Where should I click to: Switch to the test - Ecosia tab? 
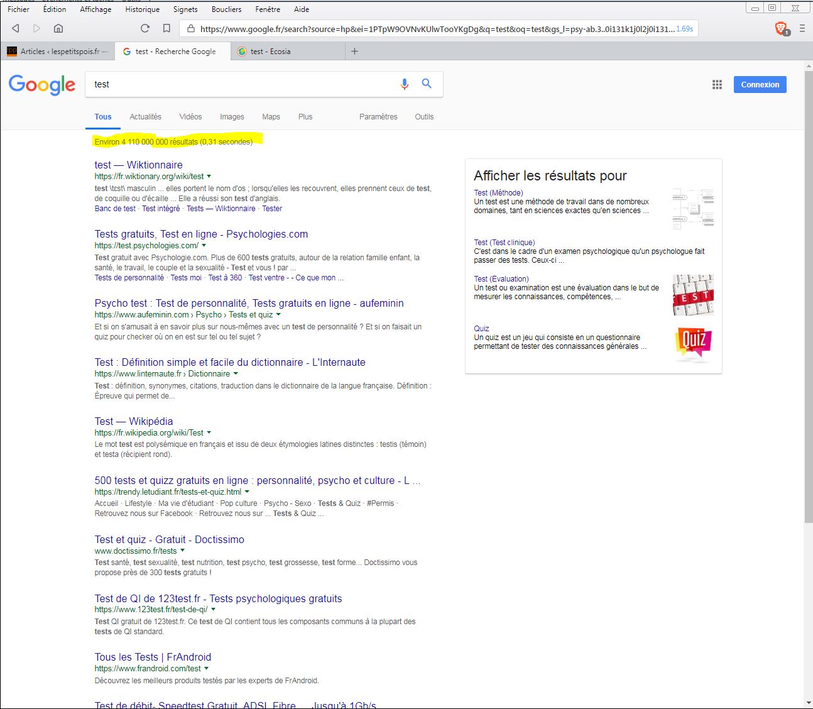(270, 52)
